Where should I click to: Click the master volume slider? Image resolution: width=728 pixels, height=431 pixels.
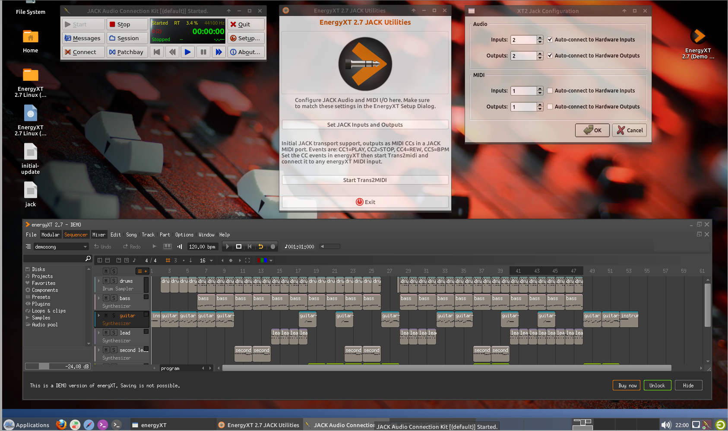330,246
